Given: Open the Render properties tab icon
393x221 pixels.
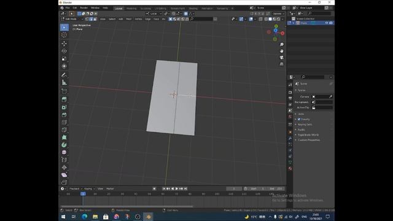Looking at the screenshot, I should point(290,93).
